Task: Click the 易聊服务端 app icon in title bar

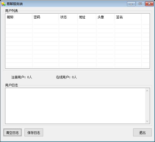Action: (x=3, y=4)
